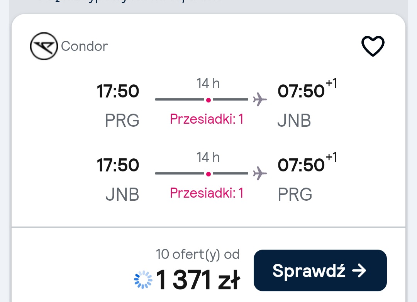Click the price loading spinner icon
The image size is (417, 302).
click(x=143, y=279)
